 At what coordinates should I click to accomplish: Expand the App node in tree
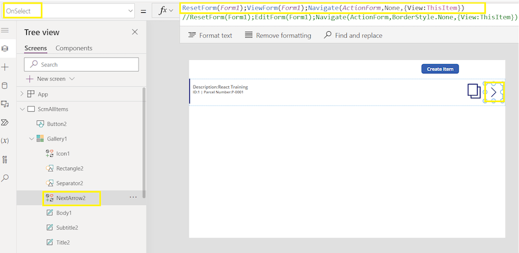pos(22,94)
